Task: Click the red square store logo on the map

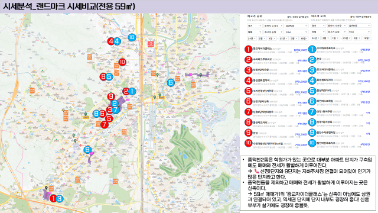Action: click(x=151, y=44)
